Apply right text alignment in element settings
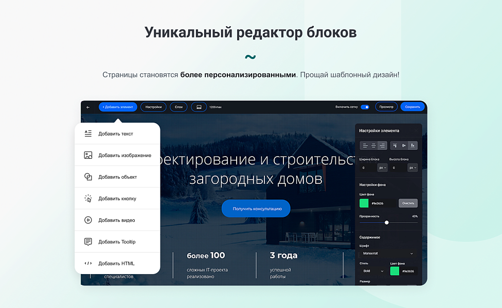 pyautogui.click(x=382, y=145)
